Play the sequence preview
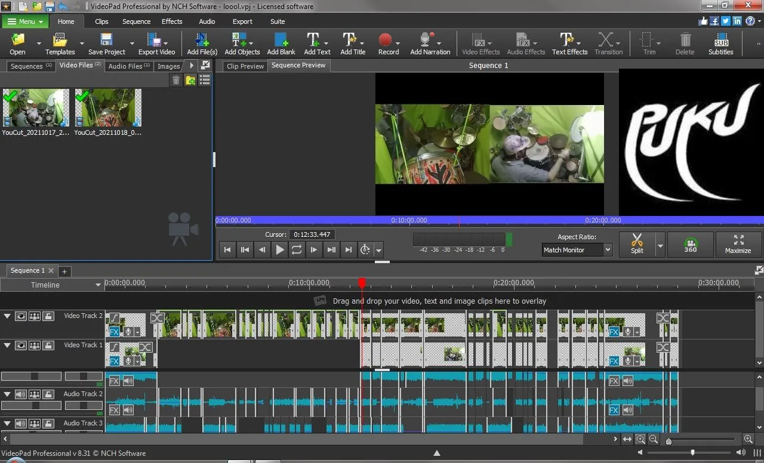The height and width of the screenshot is (463, 764). pyautogui.click(x=279, y=250)
